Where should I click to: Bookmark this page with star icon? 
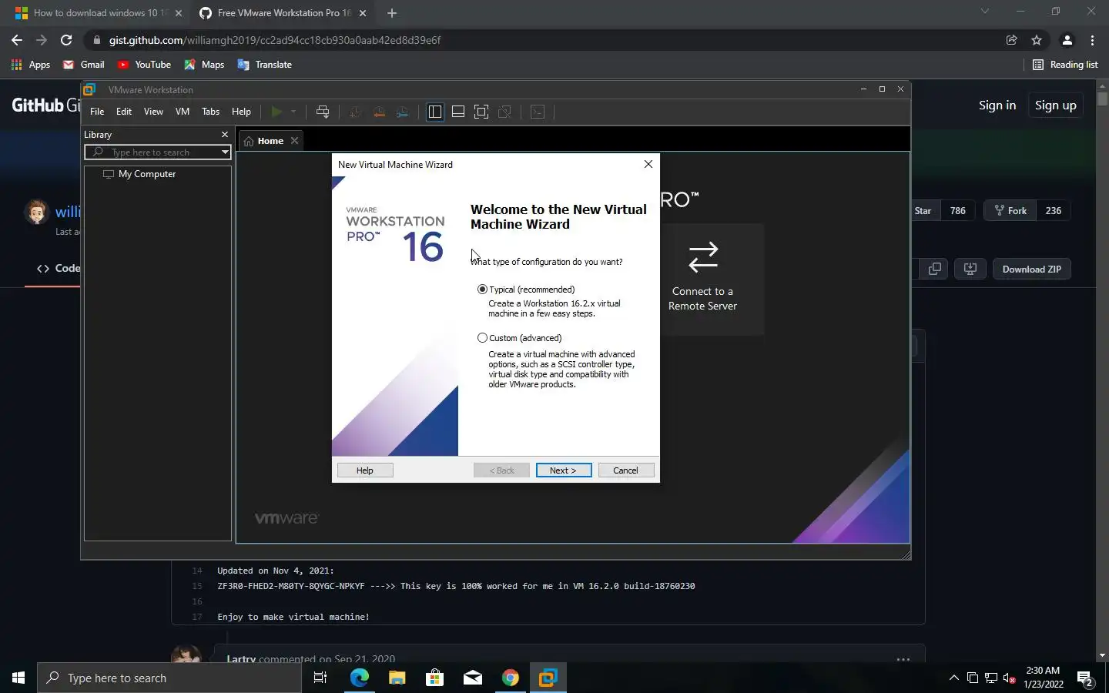point(1037,40)
